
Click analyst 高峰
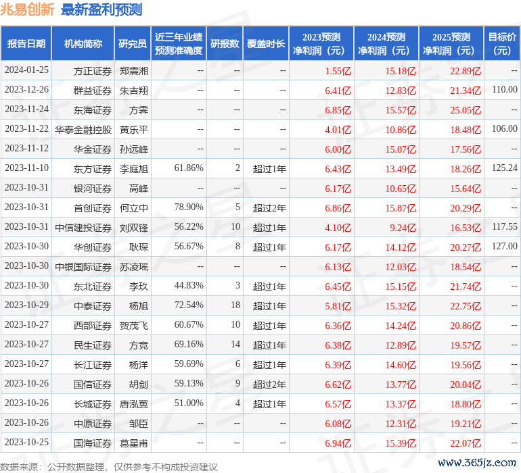138,189
